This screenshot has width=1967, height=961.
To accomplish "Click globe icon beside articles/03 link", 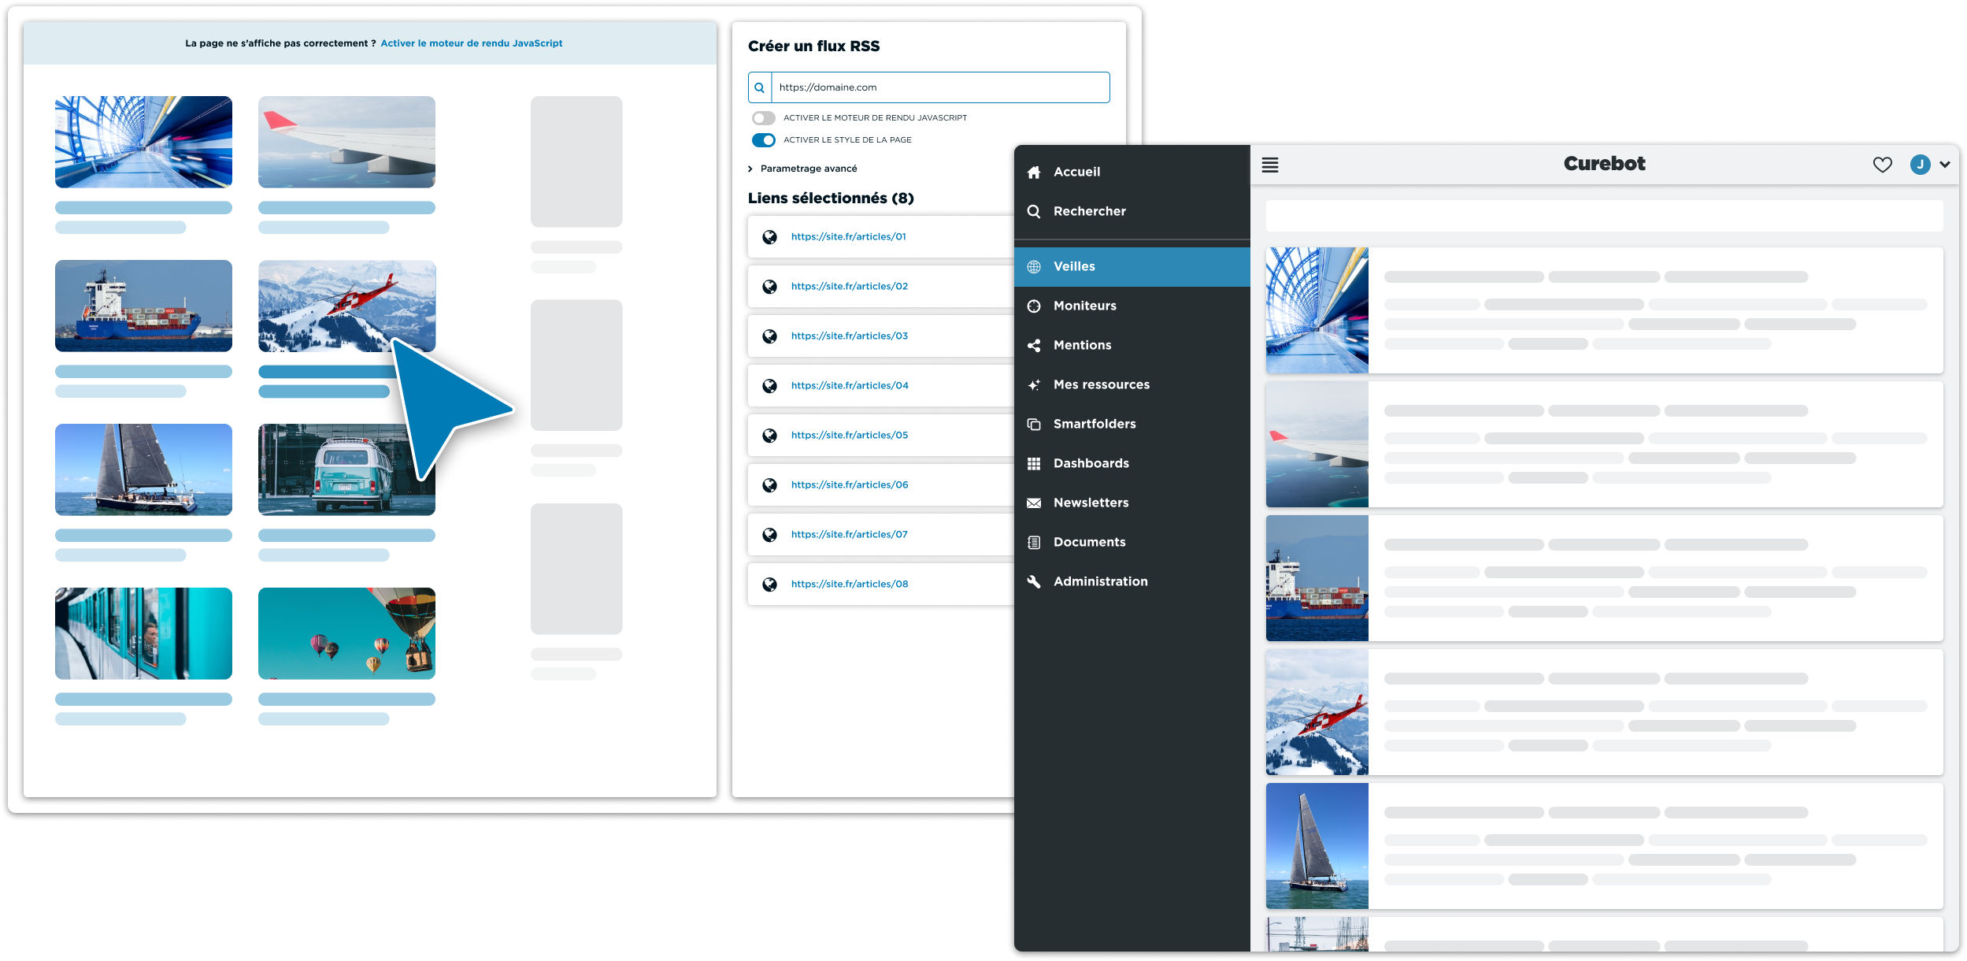I will click(770, 336).
